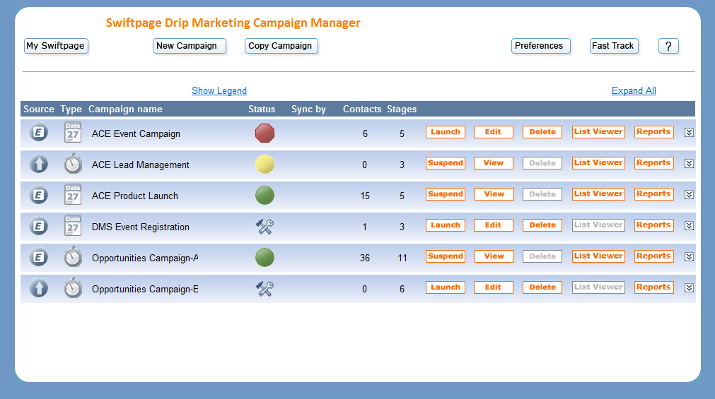Viewport: 715px width, 399px height.
Task: Click source E icon for ACE Event Campaign
Action: [x=39, y=133]
